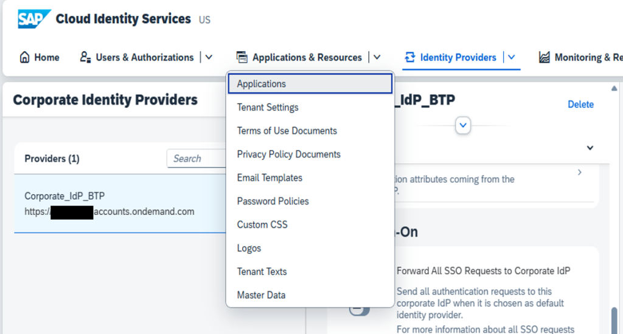
Task: Open Tenant Settings menu entry
Action: (268, 108)
